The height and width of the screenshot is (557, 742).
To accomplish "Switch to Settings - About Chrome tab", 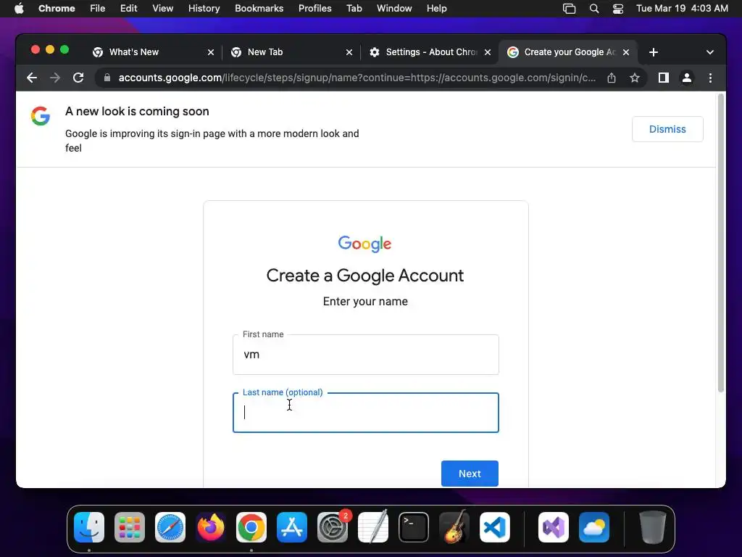I will pos(431,52).
